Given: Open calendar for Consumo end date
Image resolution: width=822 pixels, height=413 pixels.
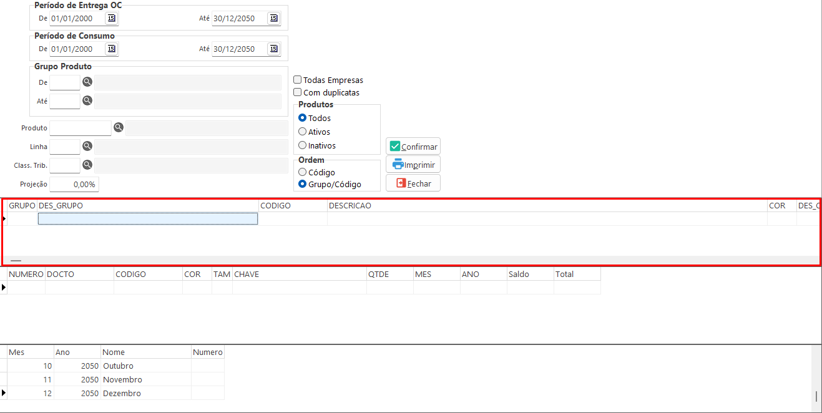Looking at the screenshot, I should (273, 49).
